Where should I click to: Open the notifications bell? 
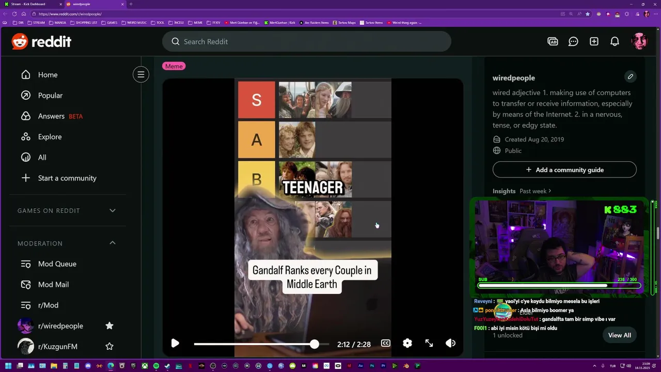tap(615, 41)
